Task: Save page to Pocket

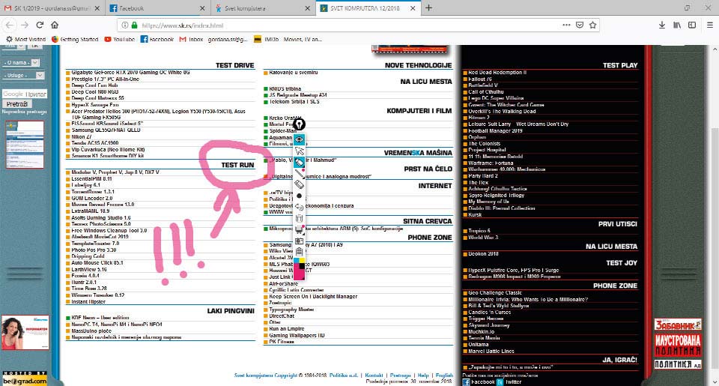Action: (580, 25)
